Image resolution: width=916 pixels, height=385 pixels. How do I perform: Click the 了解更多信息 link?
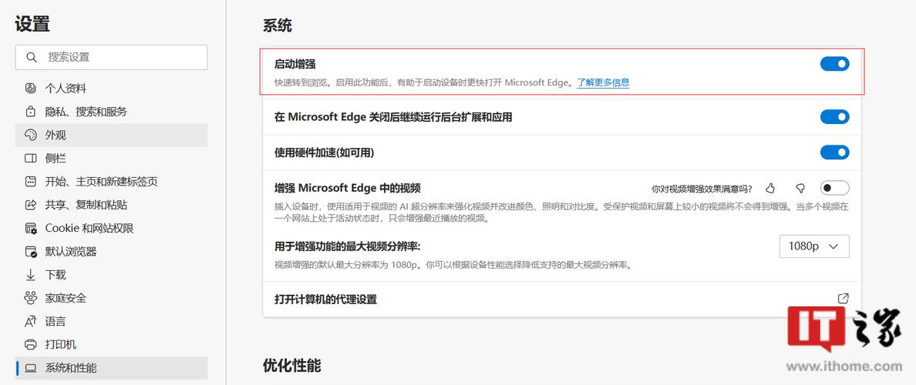pos(604,83)
